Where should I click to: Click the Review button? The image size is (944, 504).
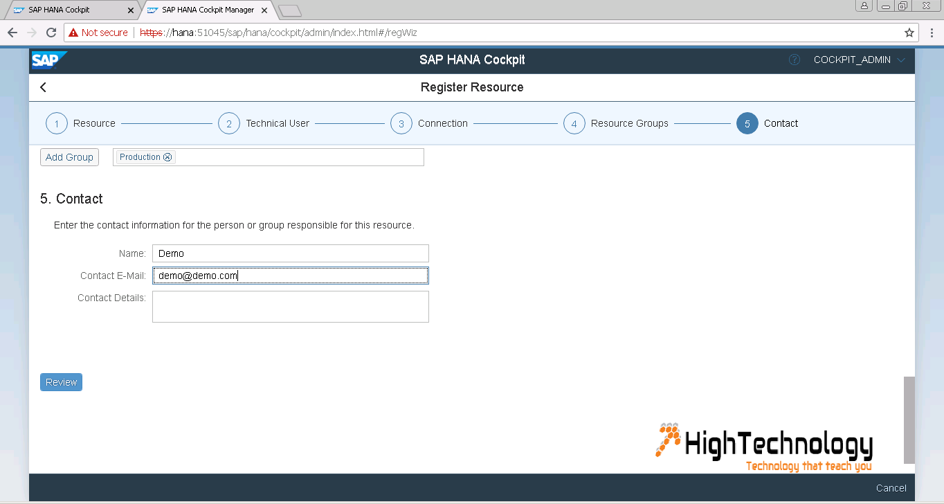[61, 382]
